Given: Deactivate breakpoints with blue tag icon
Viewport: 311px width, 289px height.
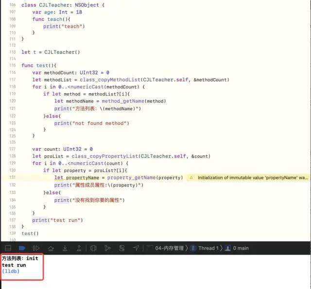Looking at the screenshot, I should coord(22,248).
